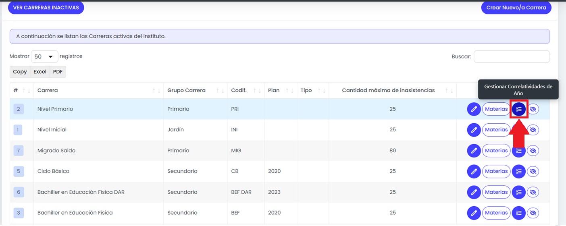Open Materias for BEF 2020 row
566x226 pixels.
coord(496,213)
